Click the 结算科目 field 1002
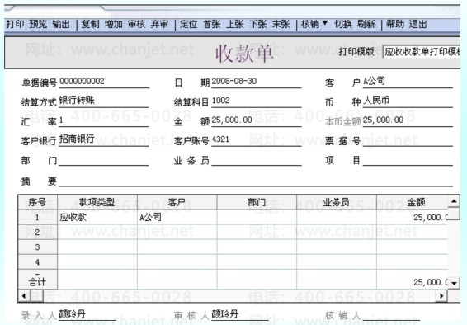Viewport: 467px width, 325px height. point(257,101)
